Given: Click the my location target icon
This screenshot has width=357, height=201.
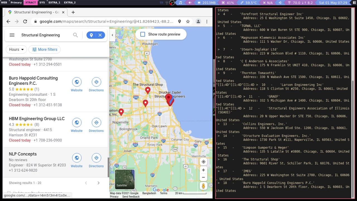Looking at the screenshot, I should (x=203, y=161).
